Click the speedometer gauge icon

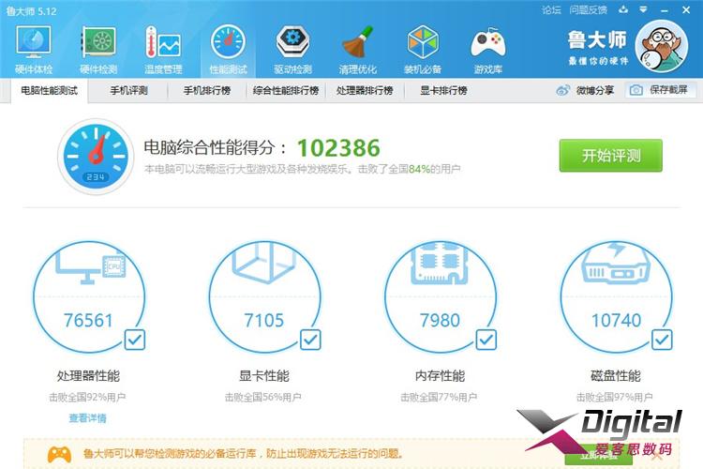96,156
